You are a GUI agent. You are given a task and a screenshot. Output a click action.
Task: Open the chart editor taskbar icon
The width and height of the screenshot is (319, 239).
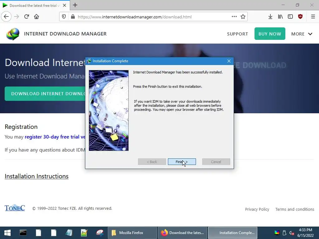pos(84,233)
